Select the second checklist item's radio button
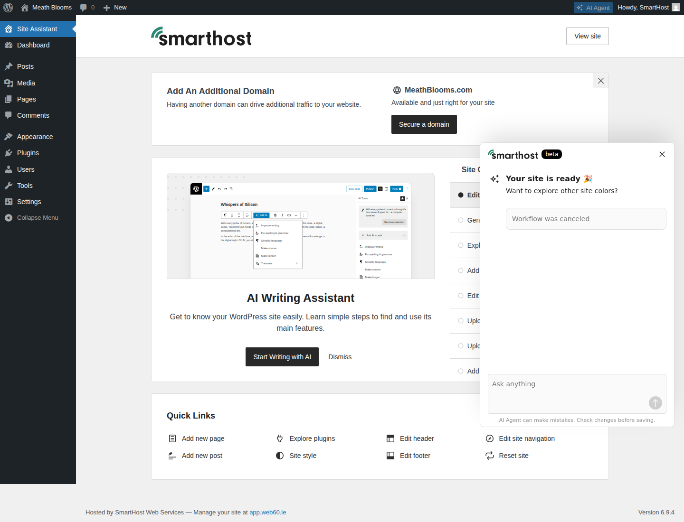 click(x=461, y=220)
